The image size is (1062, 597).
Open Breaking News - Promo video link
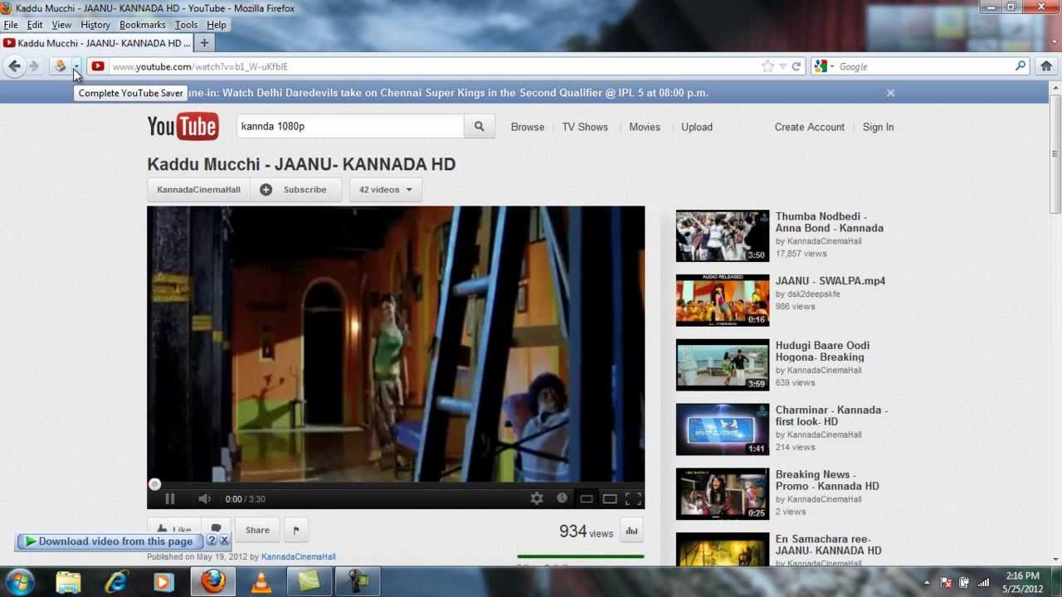click(827, 480)
